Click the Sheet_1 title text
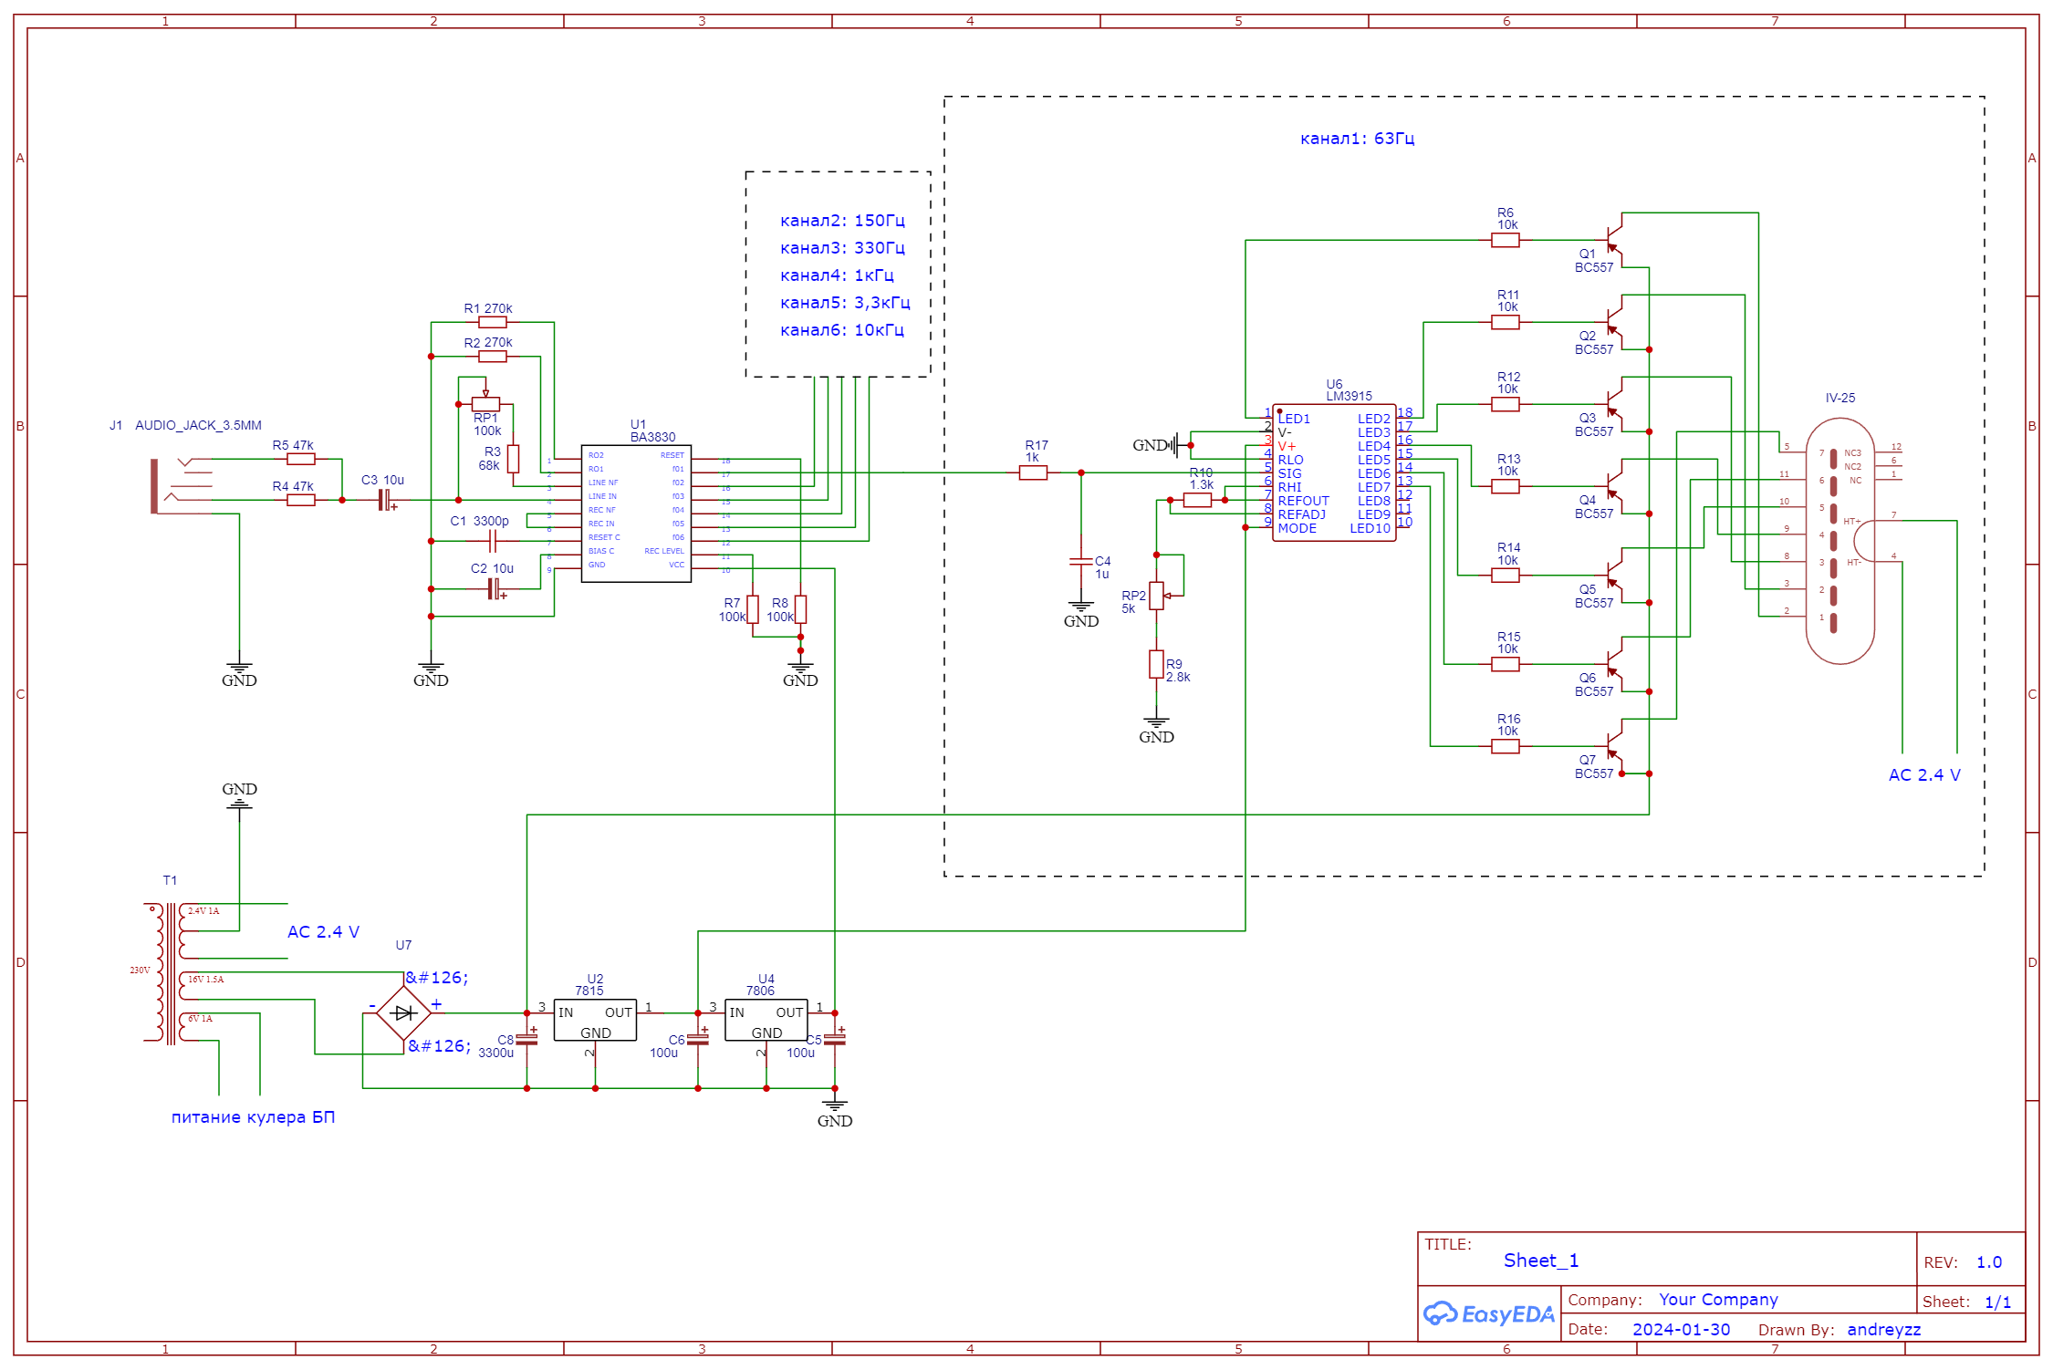 tap(1540, 1261)
